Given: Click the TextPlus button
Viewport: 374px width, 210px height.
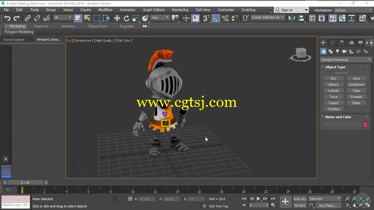Looking at the screenshot, I should [x=333, y=109].
